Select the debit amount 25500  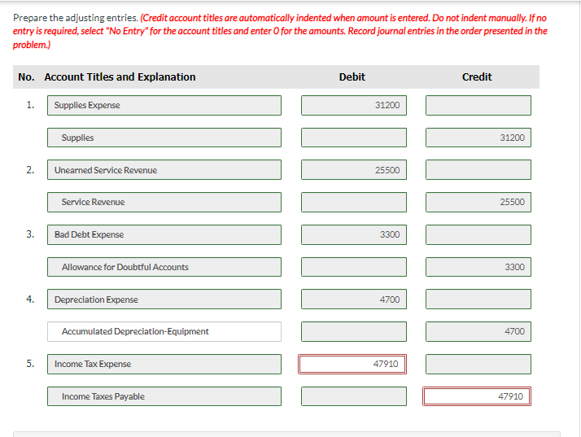[354, 170]
